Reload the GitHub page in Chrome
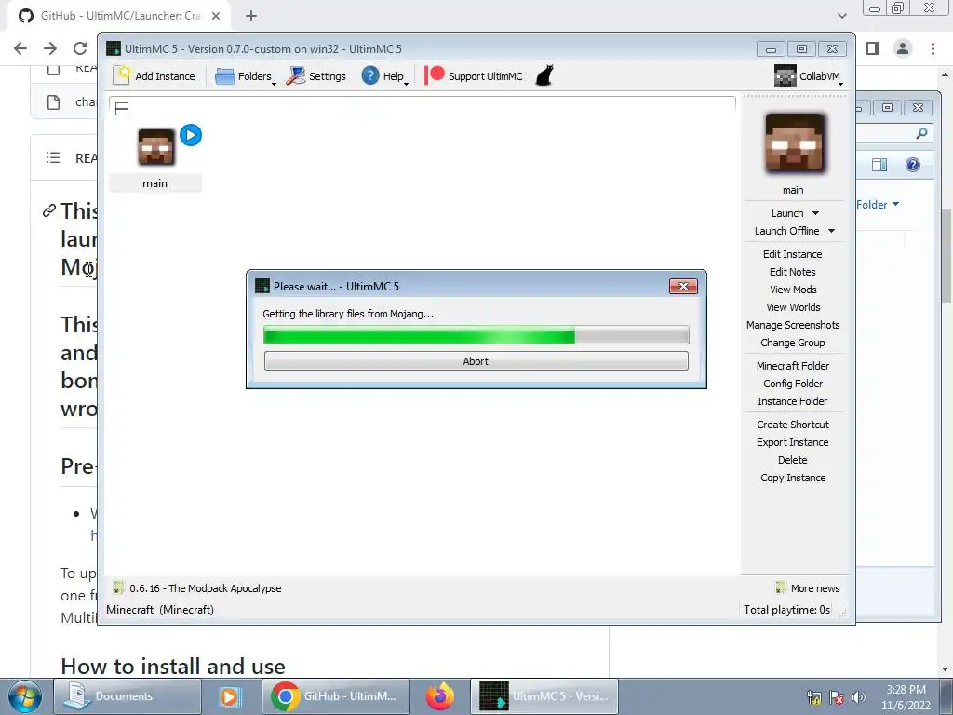This screenshot has height=715, width=953. pos(80,48)
